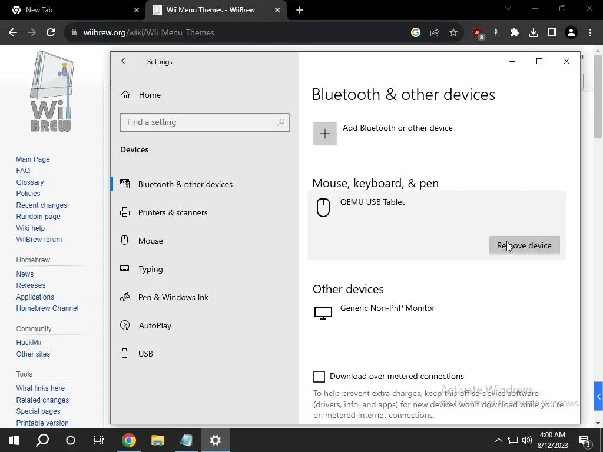Screen dimensions: 603x452
Task: Open the FAQ link in WiiBrew sidebar
Action: pos(23,170)
